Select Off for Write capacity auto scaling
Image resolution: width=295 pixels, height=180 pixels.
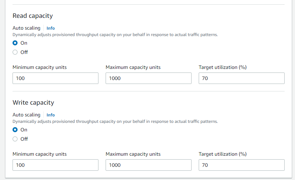pyautogui.click(x=15, y=139)
